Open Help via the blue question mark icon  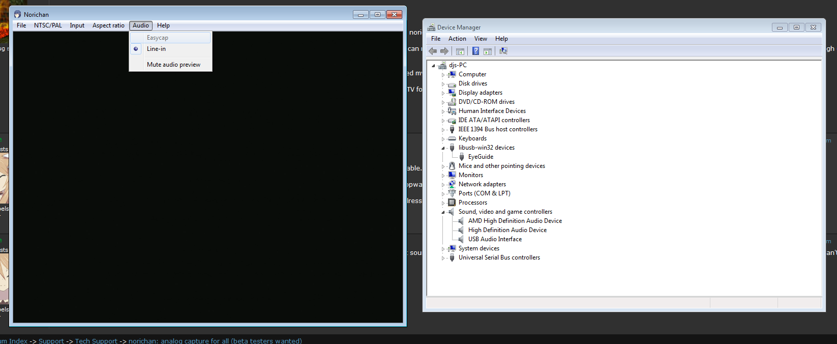475,51
